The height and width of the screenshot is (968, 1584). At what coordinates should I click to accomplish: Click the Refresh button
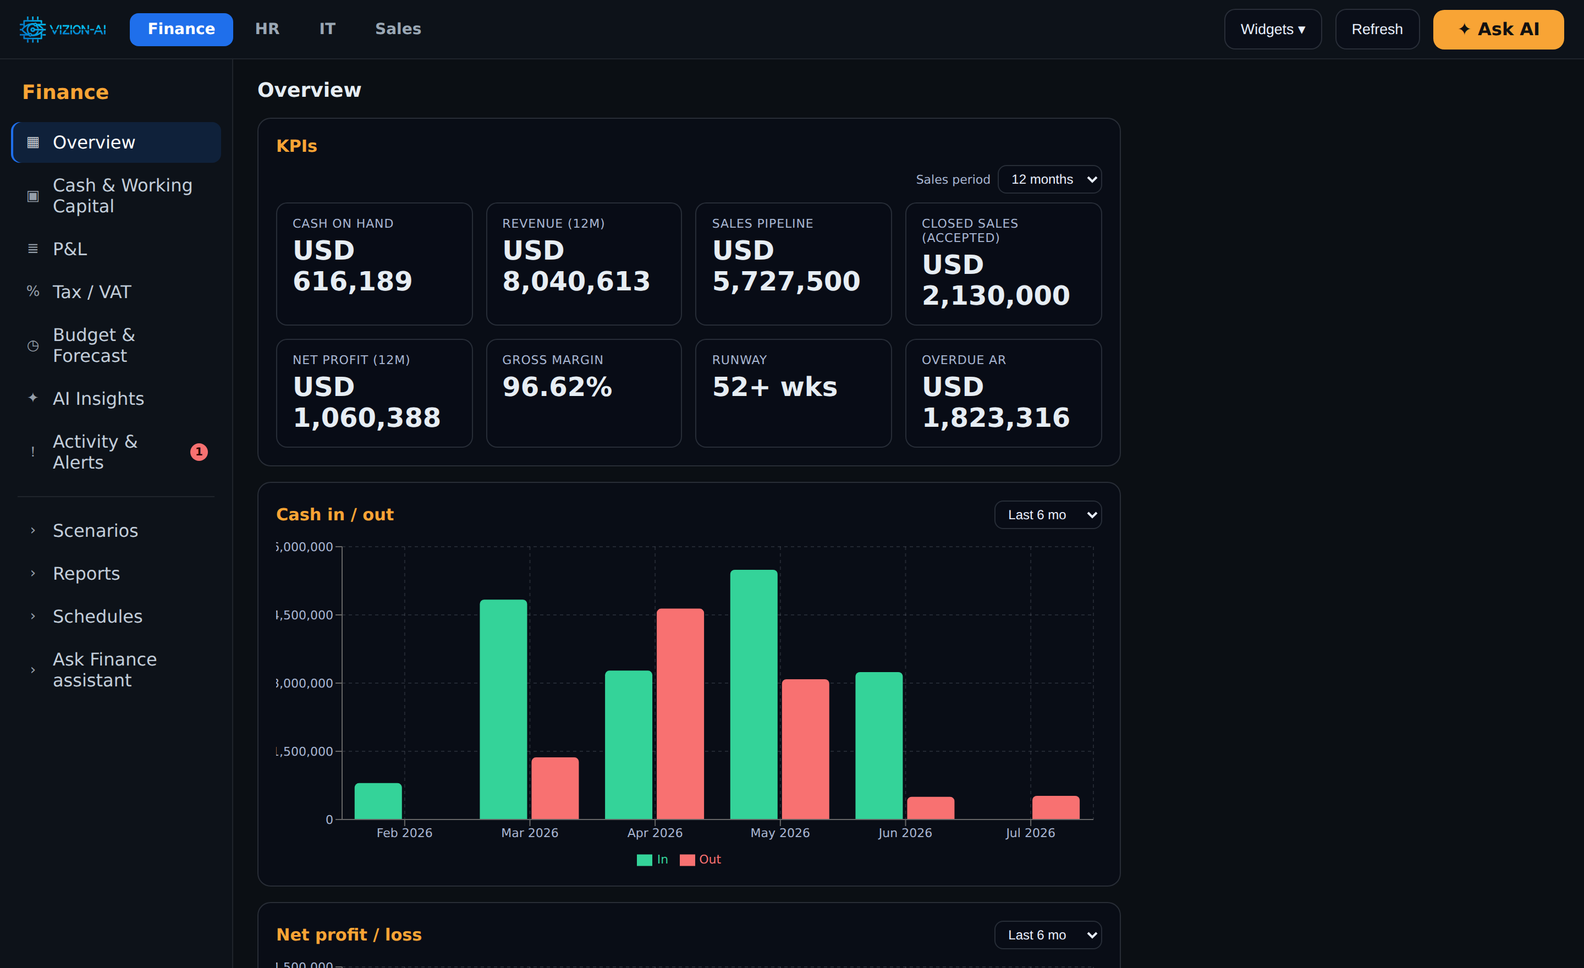(1377, 30)
